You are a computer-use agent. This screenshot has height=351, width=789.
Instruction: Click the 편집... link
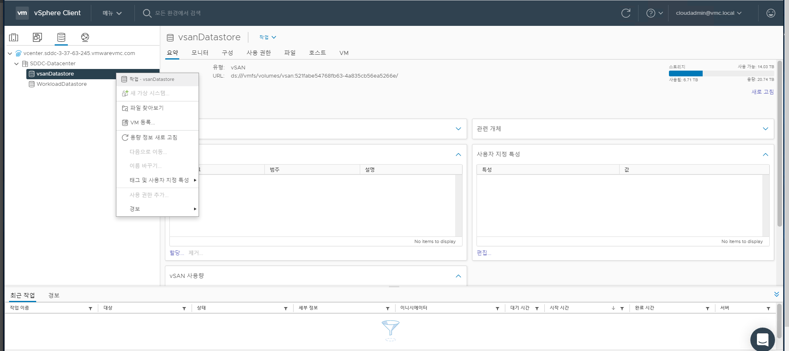pyautogui.click(x=484, y=253)
